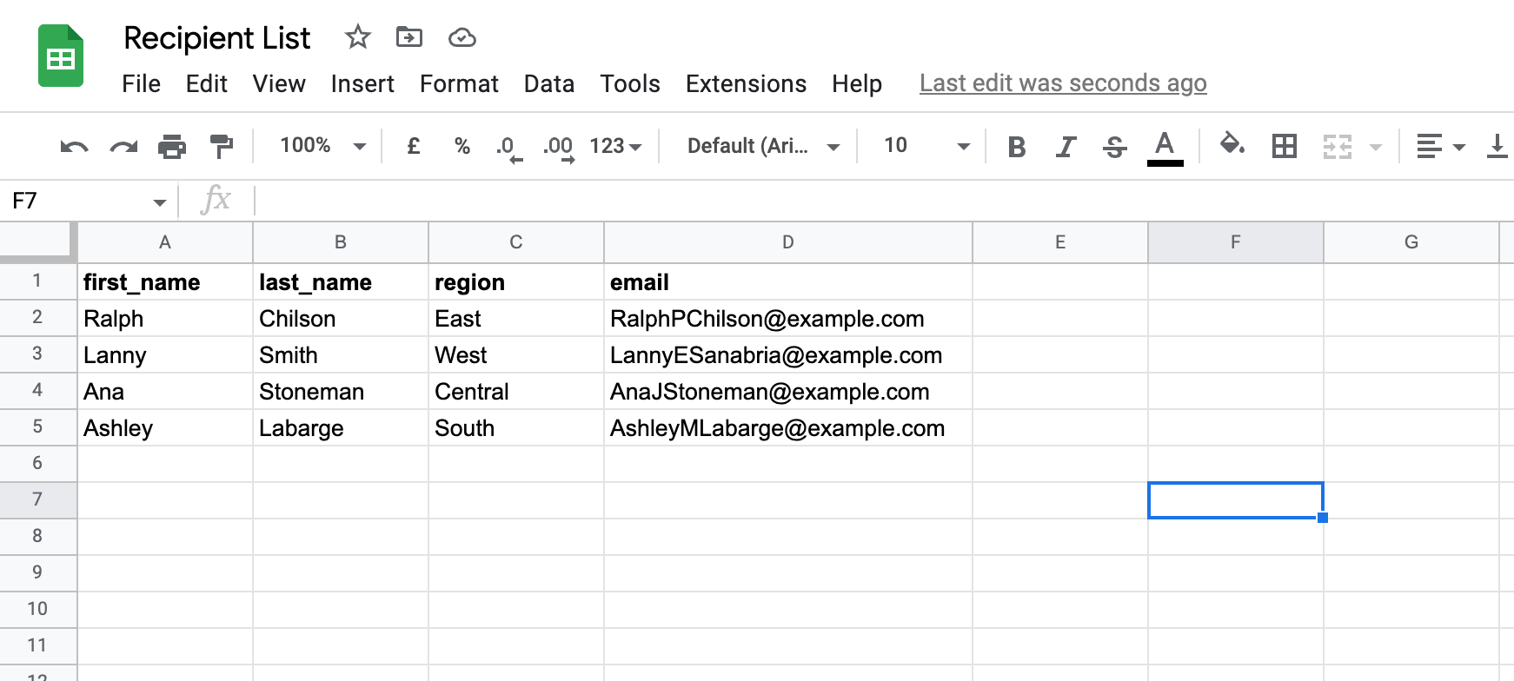The image size is (1514, 681).
Task: Expand the Default (Arial) font dropdown
Action: pyautogui.click(x=762, y=146)
